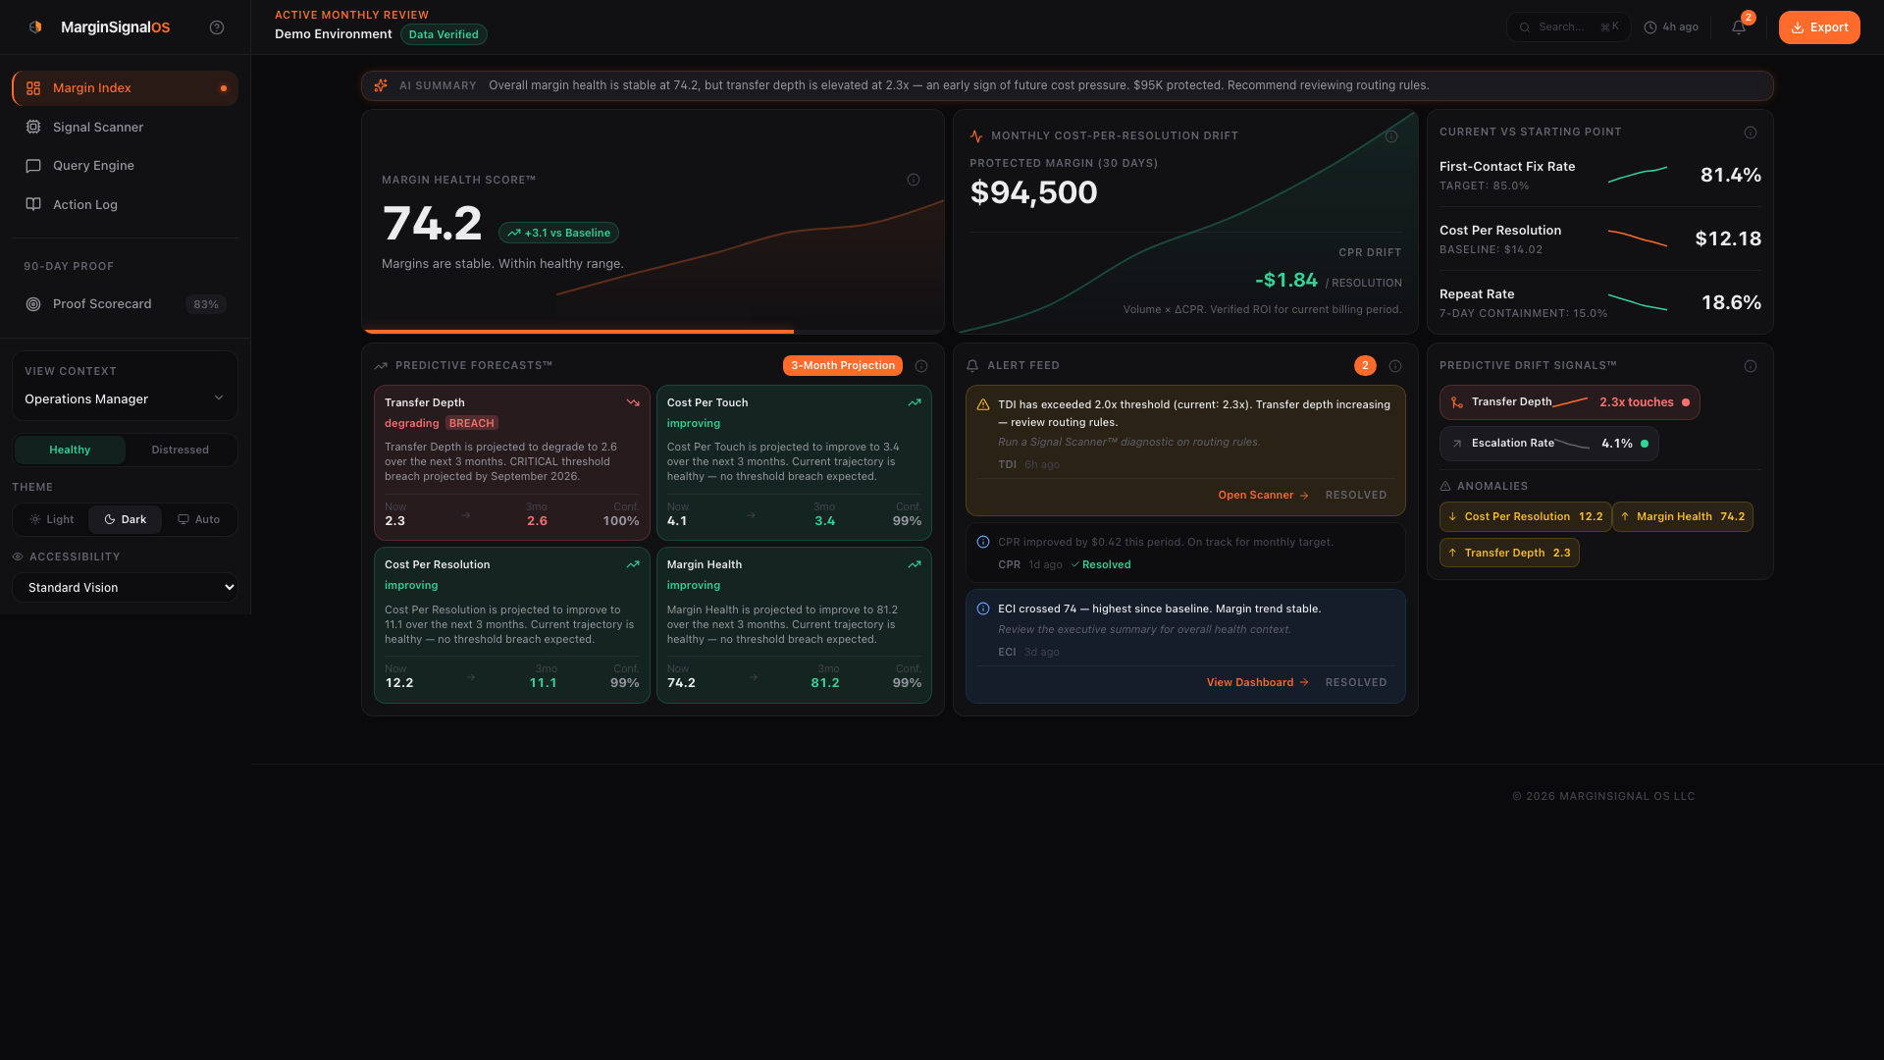Click the help icon beside MarginSignalOS logo

pos(217,27)
